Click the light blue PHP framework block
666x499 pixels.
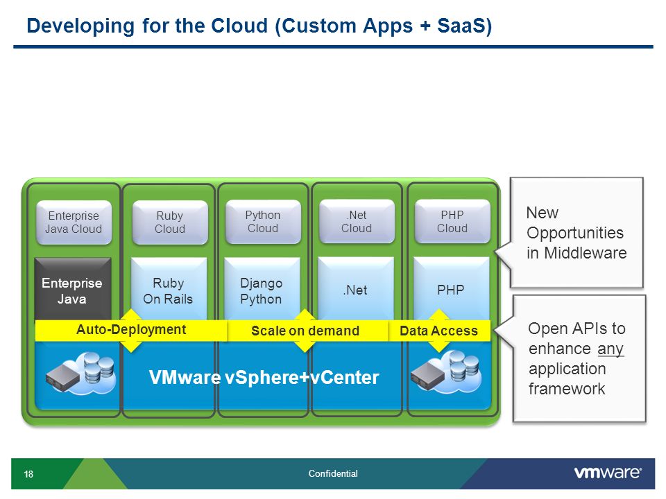tap(451, 288)
